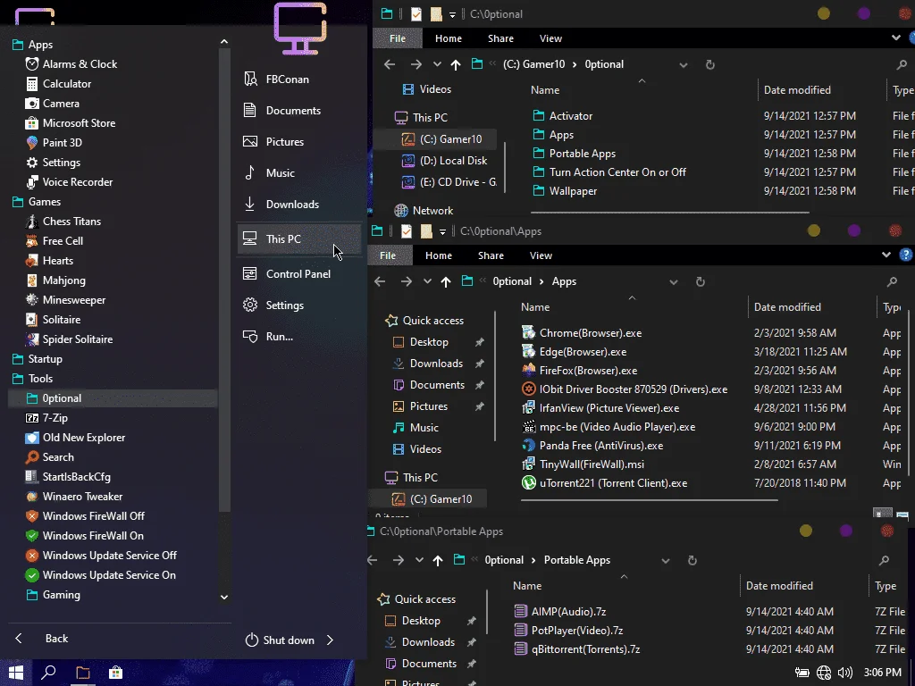This screenshot has width=915, height=686.
Task: Open address history dropdown in C:\Optional window
Action: (x=684, y=64)
